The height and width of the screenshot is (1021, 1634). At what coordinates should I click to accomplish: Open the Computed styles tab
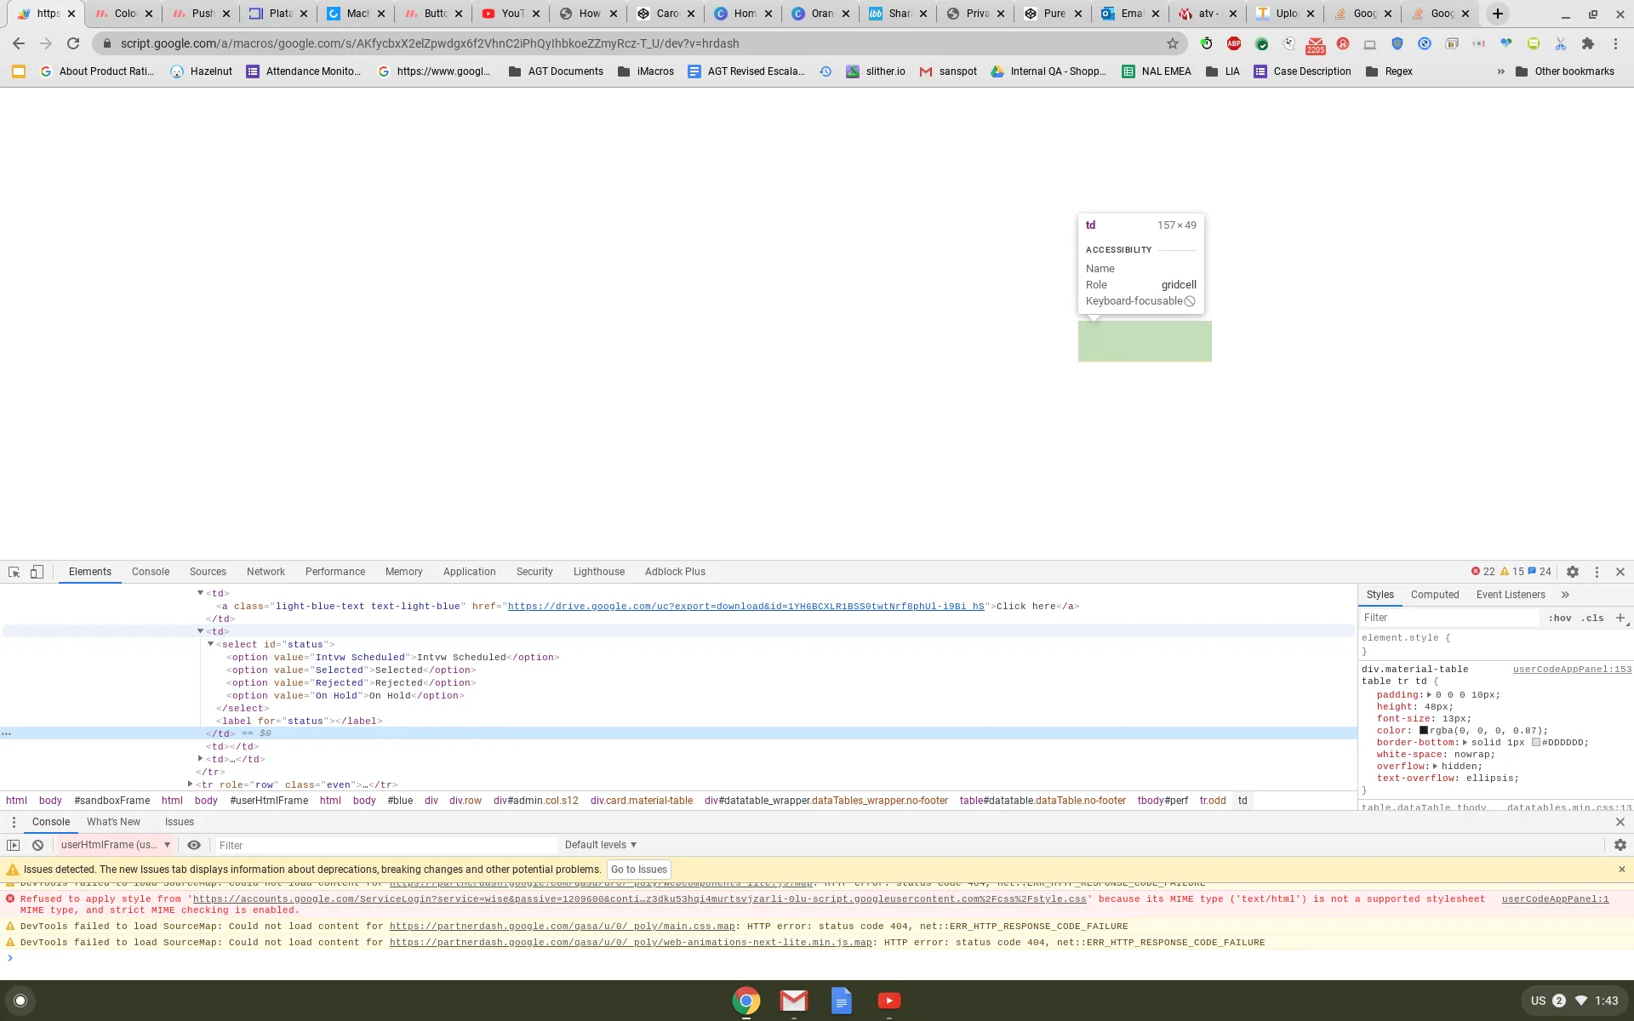[1434, 595]
